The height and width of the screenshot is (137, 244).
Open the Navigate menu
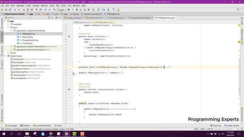coord(21,6)
